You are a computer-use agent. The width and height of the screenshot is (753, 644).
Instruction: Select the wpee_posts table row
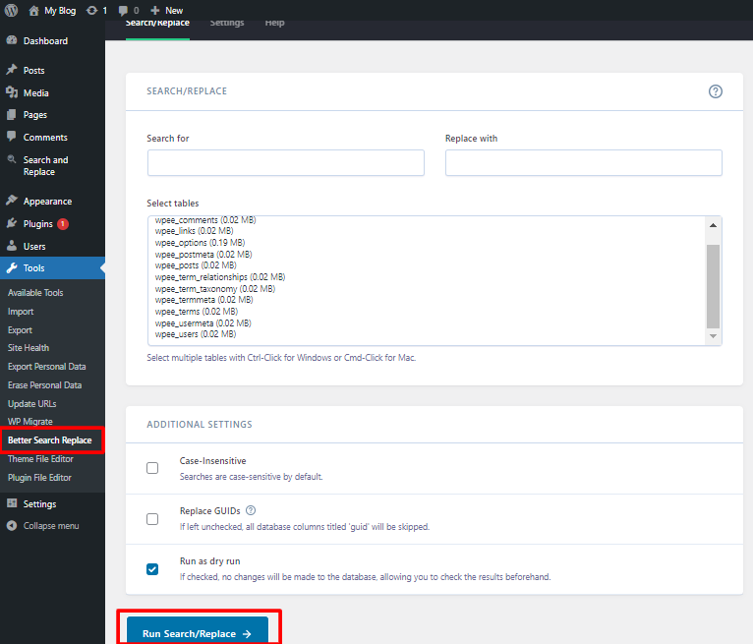196,265
